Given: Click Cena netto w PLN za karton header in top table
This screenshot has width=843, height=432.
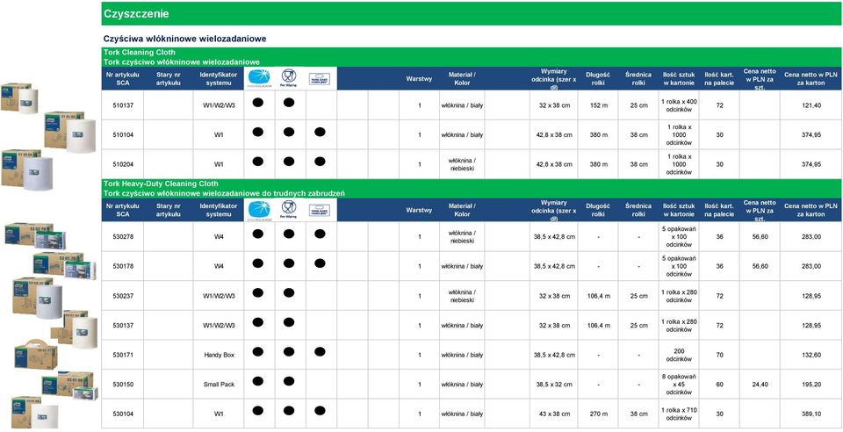Looking at the screenshot, I should tap(811, 78).
